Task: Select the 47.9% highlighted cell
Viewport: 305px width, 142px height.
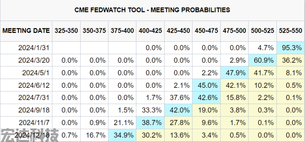Action: [x=234, y=72]
